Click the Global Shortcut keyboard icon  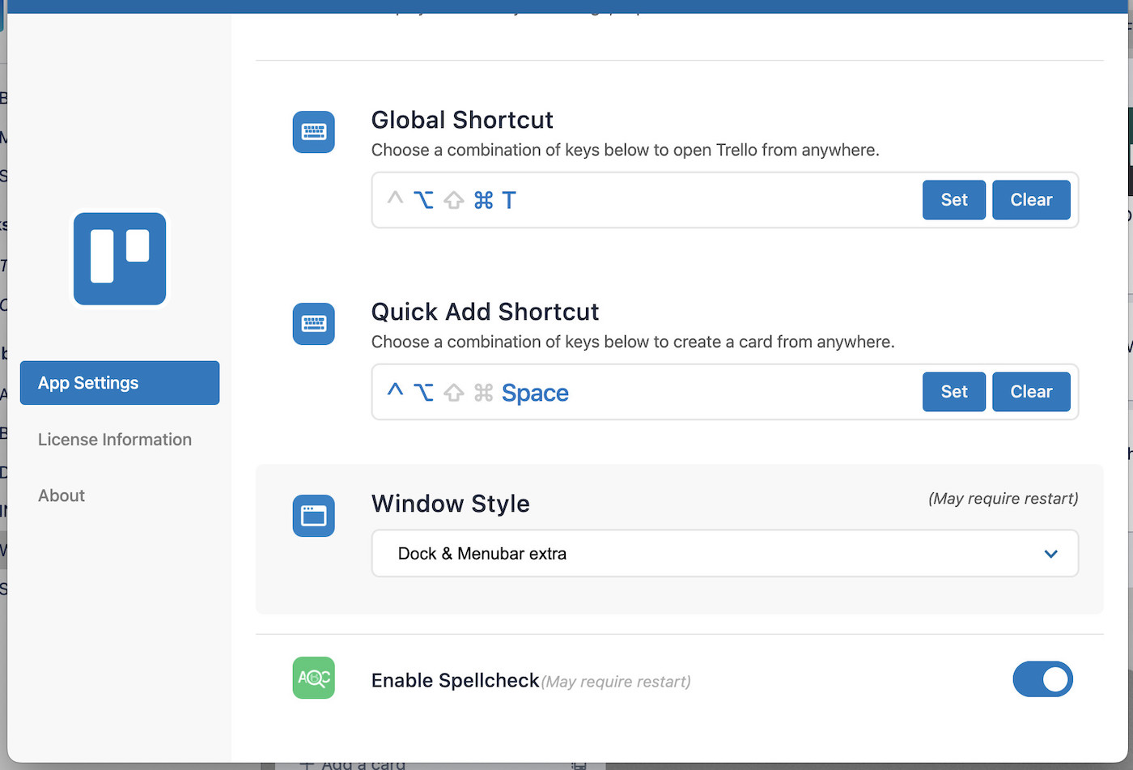tap(313, 132)
